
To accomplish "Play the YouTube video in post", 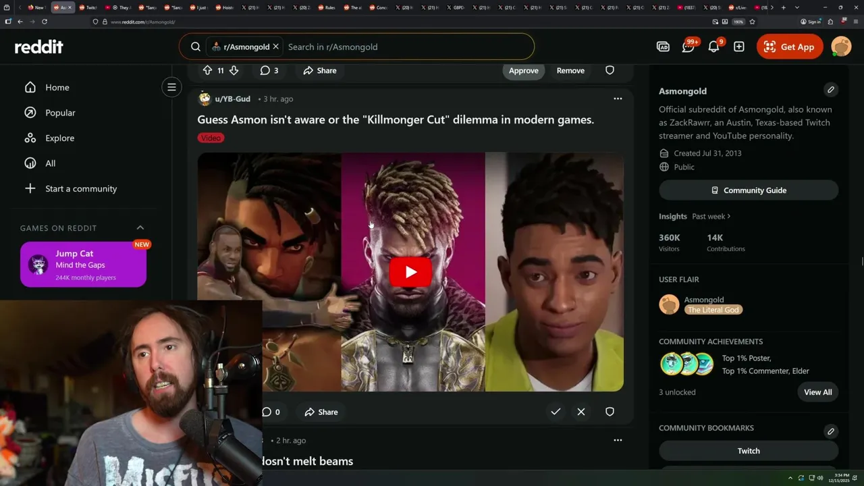I will [x=410, y=272].
